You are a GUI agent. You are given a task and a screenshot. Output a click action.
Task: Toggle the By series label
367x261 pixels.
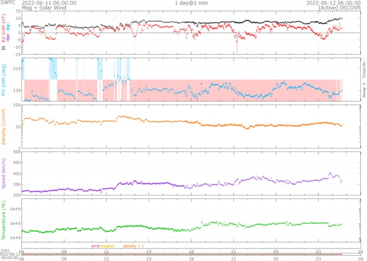(9, 28)
